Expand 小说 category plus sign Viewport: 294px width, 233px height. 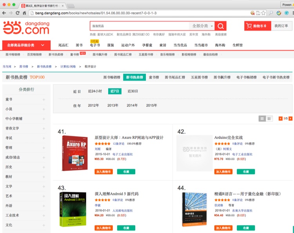point(44,109)
